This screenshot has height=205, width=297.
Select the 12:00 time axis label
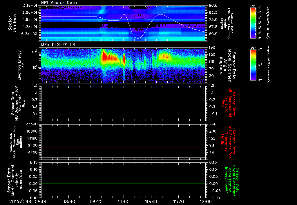(x=205, y=201)
